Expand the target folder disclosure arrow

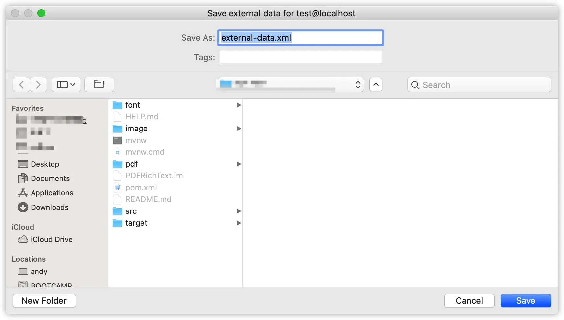(239, 223)
